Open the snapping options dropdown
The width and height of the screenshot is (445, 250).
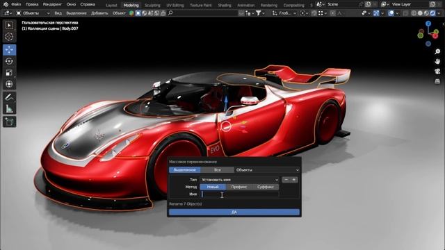323,13
